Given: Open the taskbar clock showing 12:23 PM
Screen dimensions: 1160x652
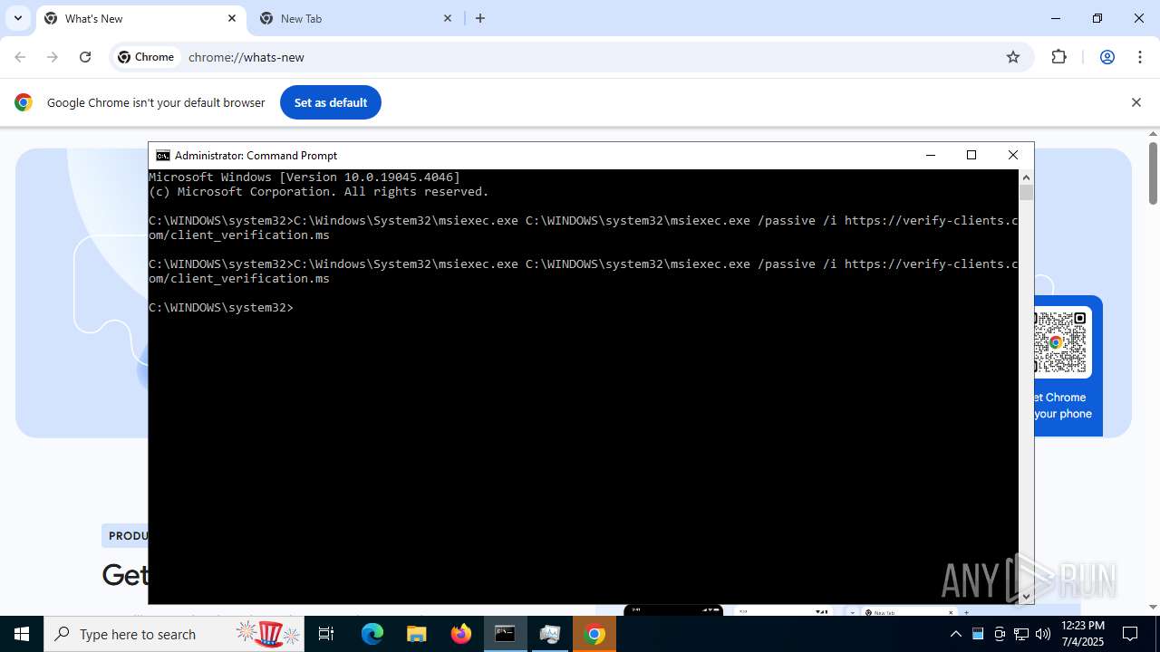Looking at the screenshot, I should 1082,634.
